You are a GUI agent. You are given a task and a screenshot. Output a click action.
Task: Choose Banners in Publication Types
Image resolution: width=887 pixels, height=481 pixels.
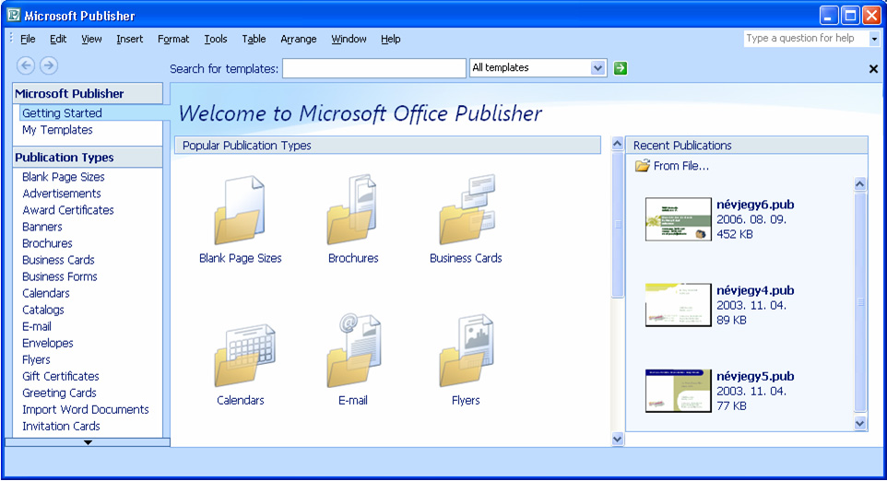click(41, 227)
